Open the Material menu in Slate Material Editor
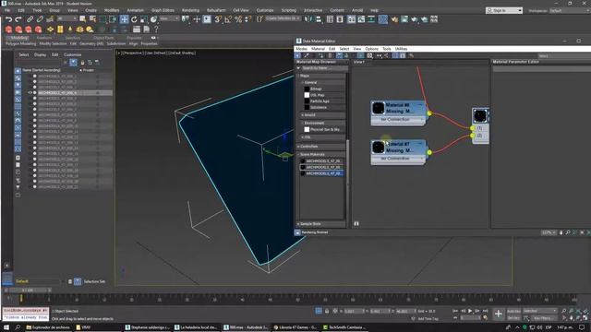The image size is (591, 332). point(318,49)
